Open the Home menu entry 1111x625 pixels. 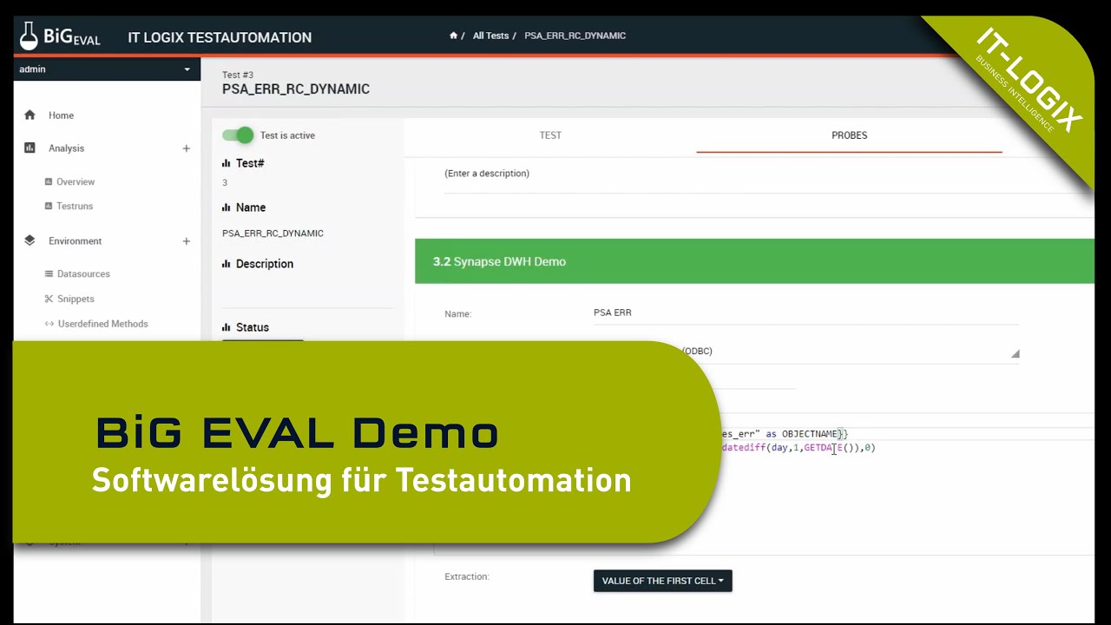tap(61, 115)
